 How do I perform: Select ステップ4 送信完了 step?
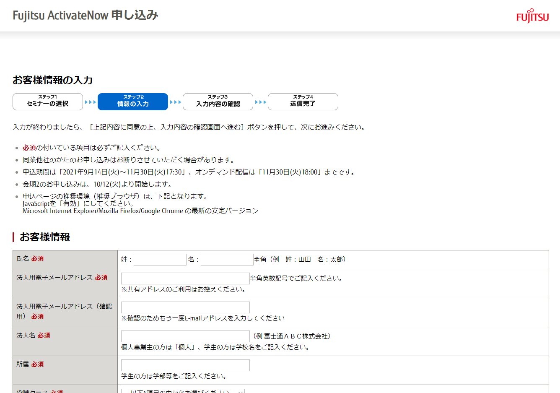tap(303, 102)
